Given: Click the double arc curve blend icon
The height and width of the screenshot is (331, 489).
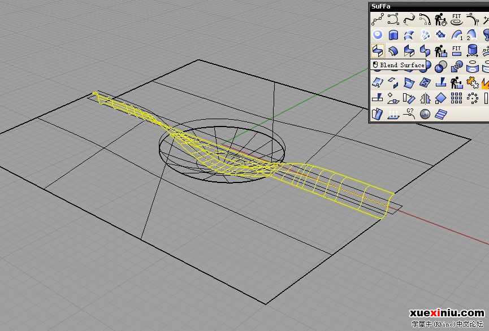Looking at the screenshot, I should (x=425, y=19).
